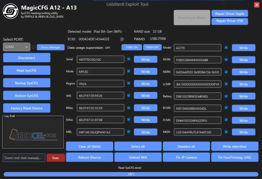This screenshot has width=262, height=179.
Task: Write the Wifi address
Action: pos(146,96)
